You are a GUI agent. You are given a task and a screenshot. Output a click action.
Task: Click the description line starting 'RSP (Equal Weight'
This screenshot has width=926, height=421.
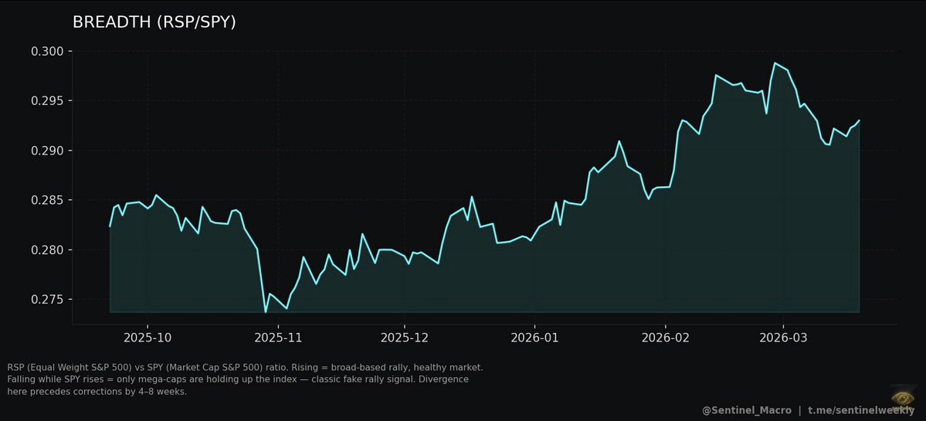click(245, 367)
